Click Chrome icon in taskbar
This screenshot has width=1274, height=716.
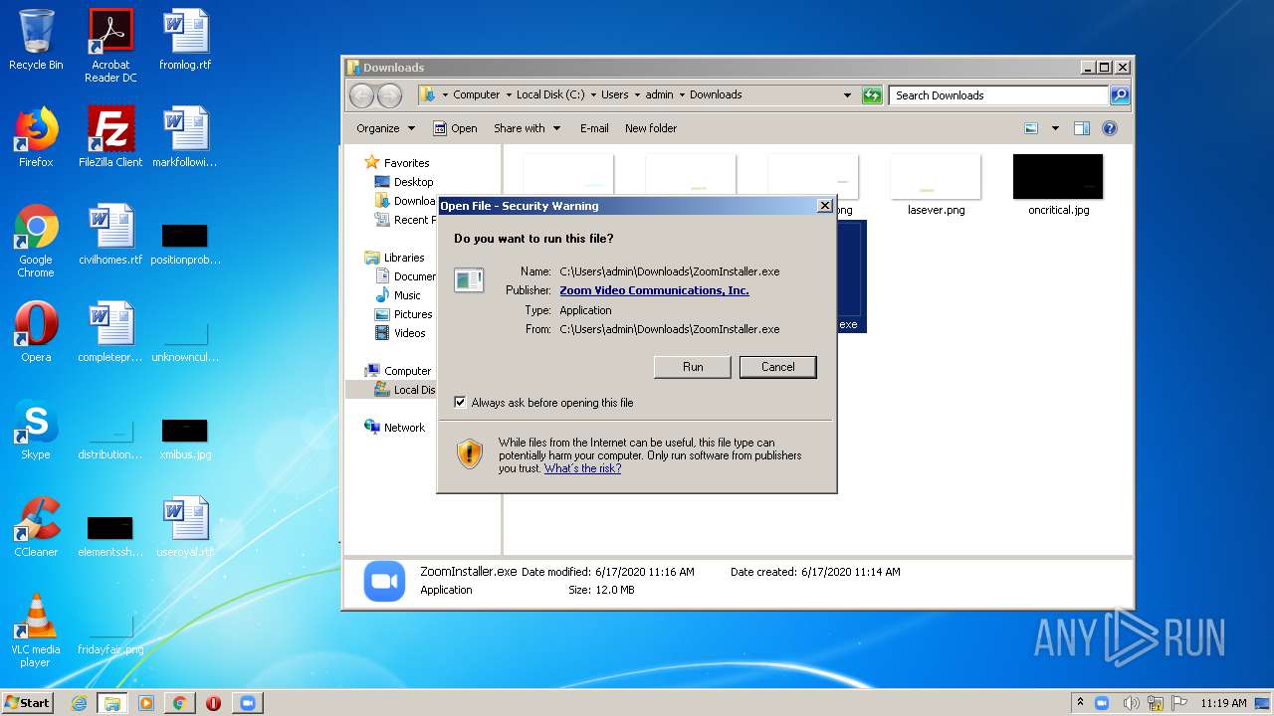pyautogui.click(x=179, y=703)
